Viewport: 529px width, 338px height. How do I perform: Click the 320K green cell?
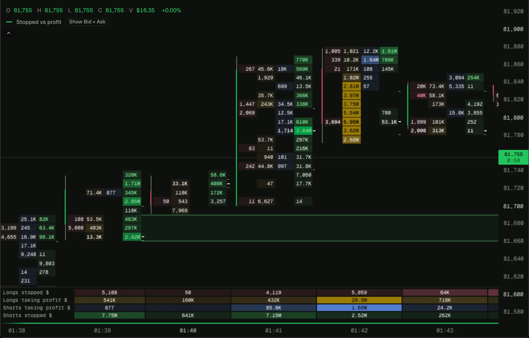(x=132, y=175)
